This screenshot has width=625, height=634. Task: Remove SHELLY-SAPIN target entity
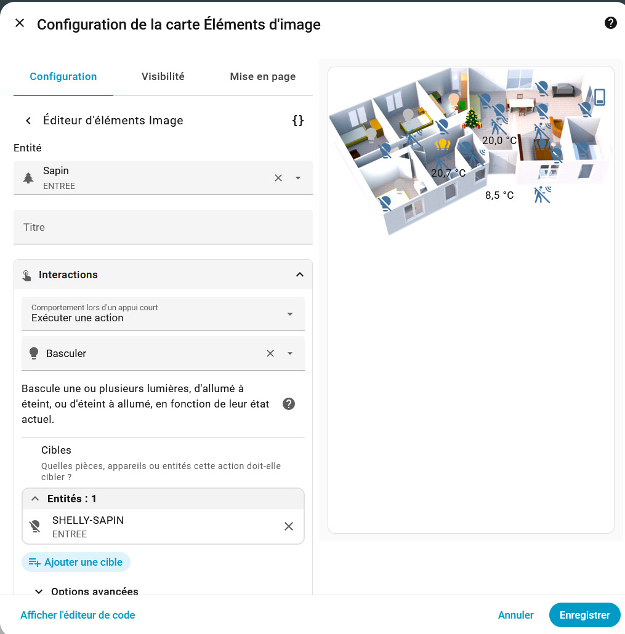(x=288, y=526)
